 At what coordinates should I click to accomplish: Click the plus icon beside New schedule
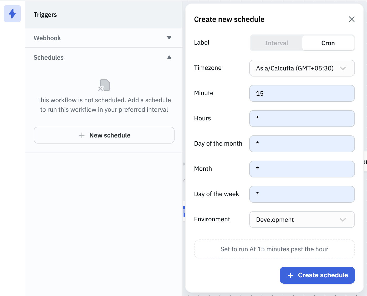tap(81, 135)
